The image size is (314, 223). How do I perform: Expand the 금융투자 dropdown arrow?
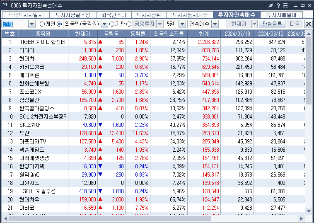[x=160, y=24]
